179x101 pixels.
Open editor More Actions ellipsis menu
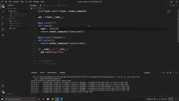point(176,5)
